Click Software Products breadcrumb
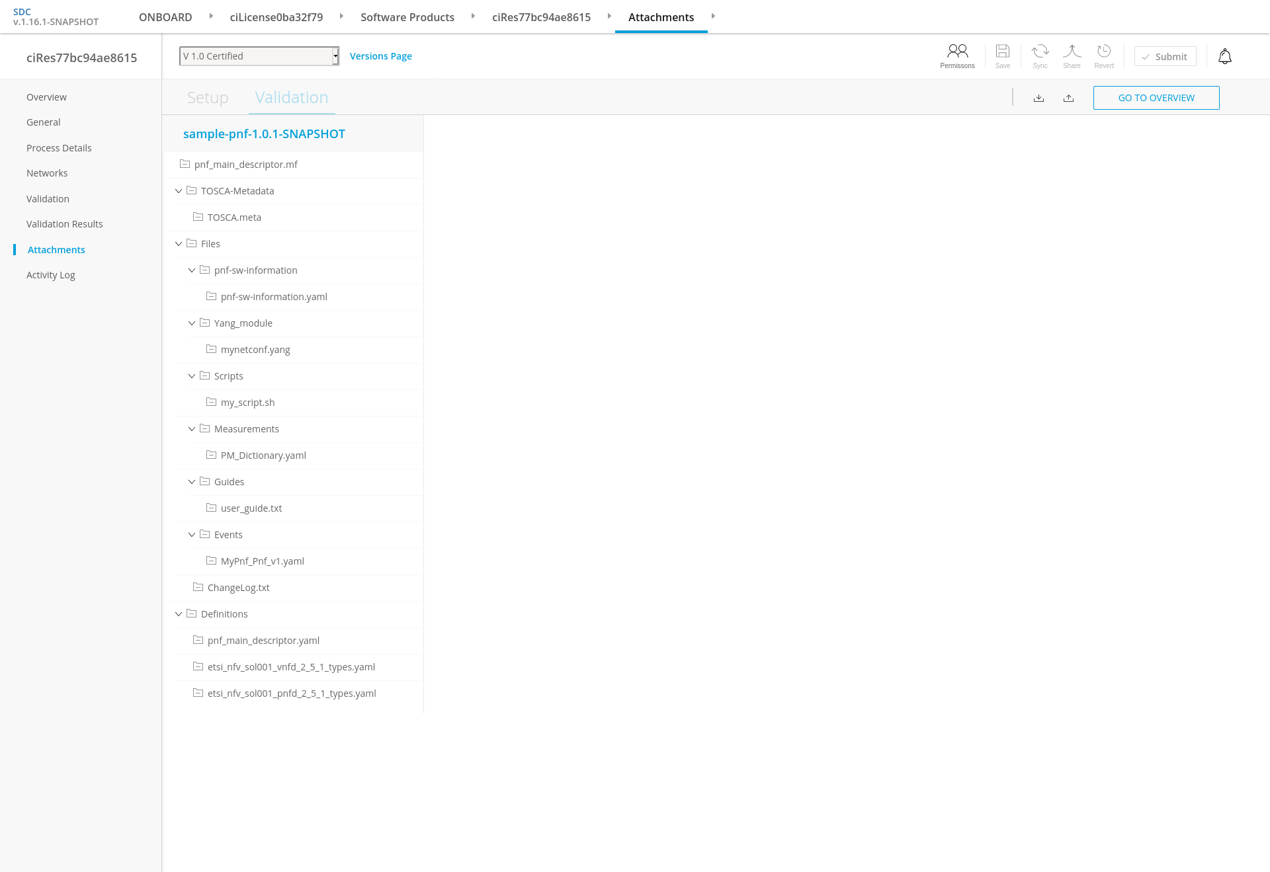Screen dimensions: 1270x872 point(407,17)
